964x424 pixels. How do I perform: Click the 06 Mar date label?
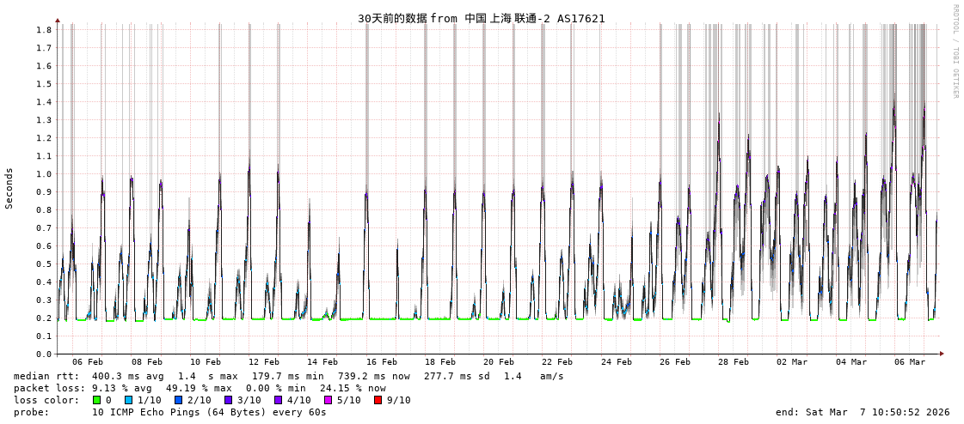[x=910, y=362]
